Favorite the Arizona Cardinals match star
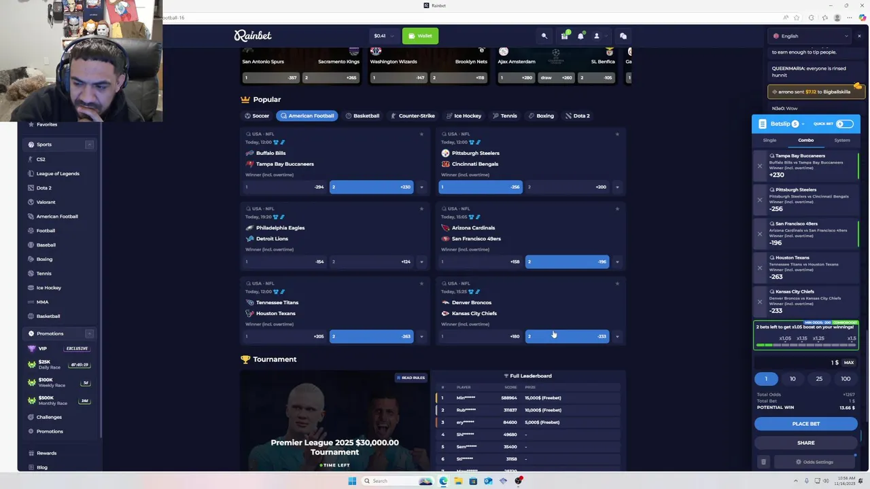Image resolution: width=870 pixels, height=489 pixels. [617, 209]
